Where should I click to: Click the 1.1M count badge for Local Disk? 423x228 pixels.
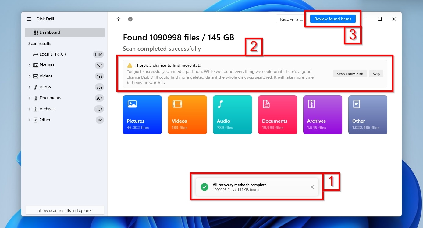pyautogui.click(x=98, y=55)
